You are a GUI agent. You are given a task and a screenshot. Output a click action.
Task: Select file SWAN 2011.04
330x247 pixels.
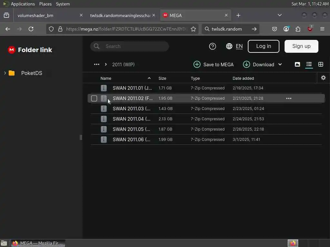click(206, 119)
